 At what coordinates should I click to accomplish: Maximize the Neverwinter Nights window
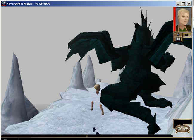183,4
